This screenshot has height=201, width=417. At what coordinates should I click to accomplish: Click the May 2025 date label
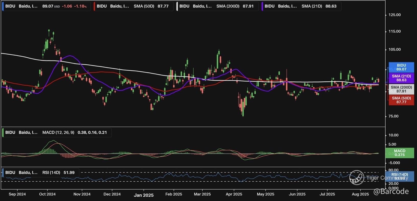pos(266,194)
